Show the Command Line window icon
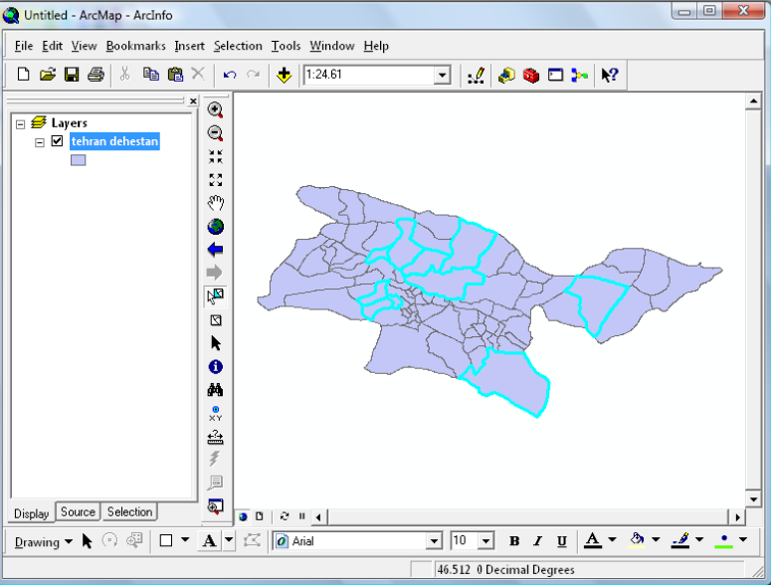Viewport: 771px width, 585px height. [x=556, y=76]
